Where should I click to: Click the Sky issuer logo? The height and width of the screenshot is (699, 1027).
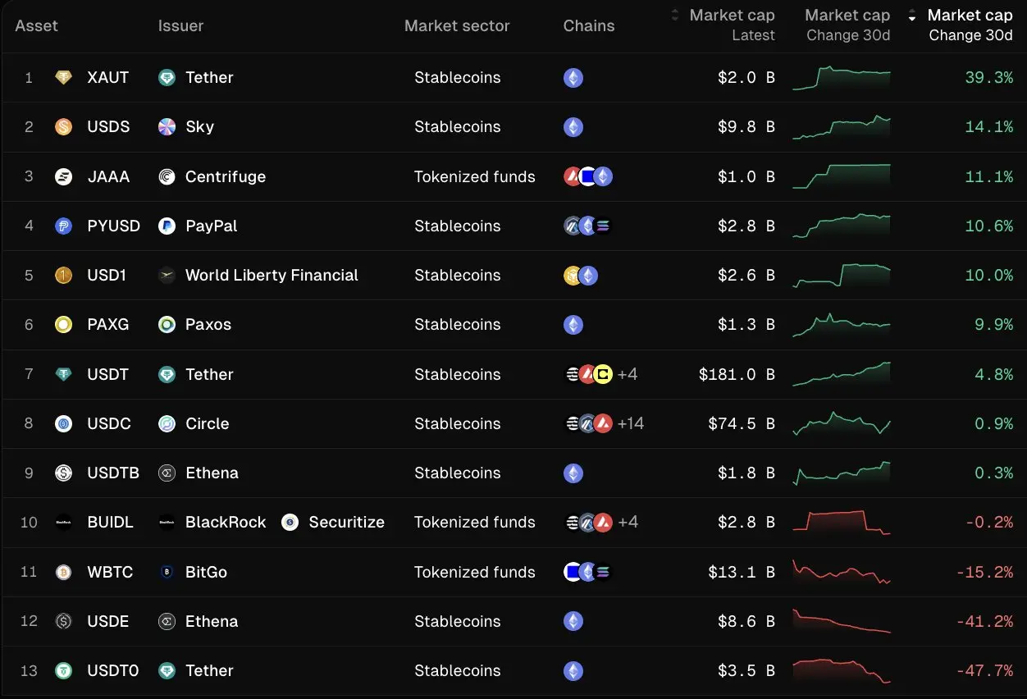tap(167, 127)
